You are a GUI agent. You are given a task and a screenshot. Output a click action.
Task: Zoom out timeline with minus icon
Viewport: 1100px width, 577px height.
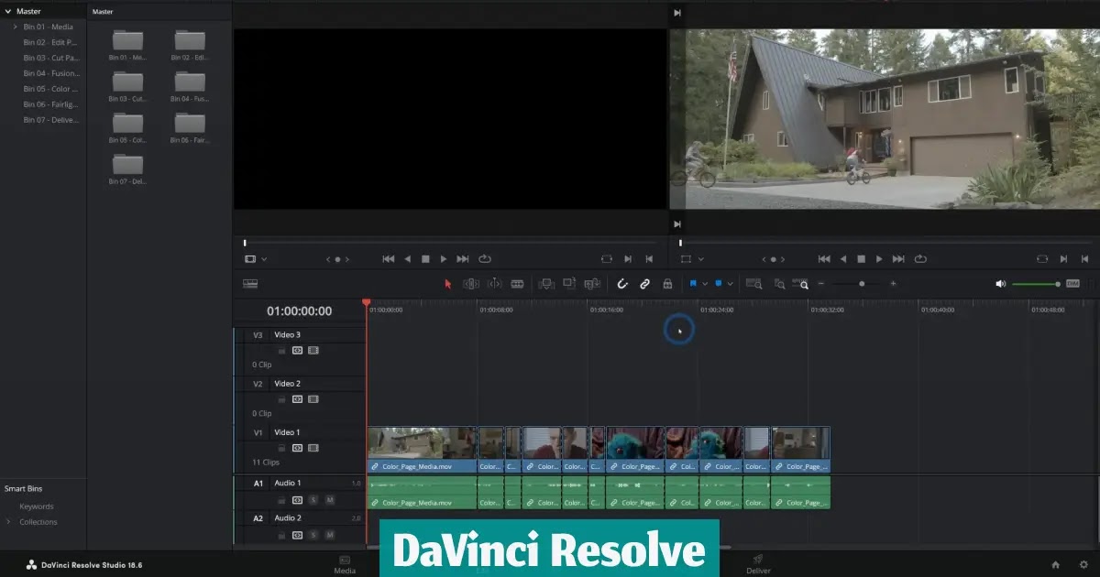click(821, 284)
